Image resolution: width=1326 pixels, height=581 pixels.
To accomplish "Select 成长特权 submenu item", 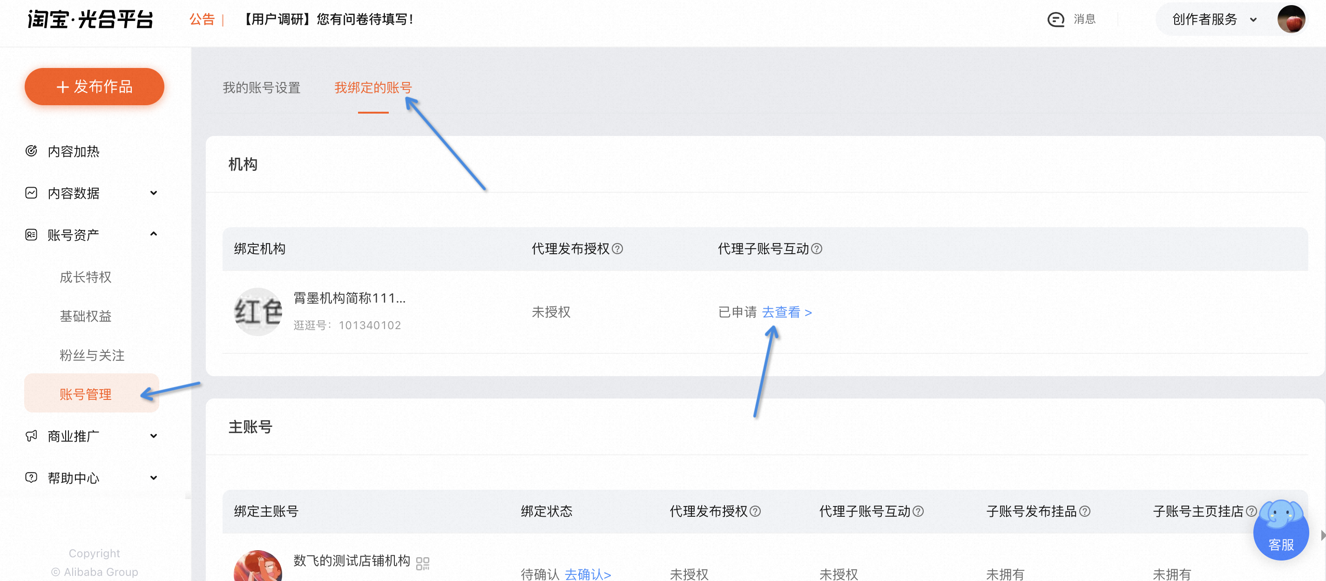I will pos(86,277).
